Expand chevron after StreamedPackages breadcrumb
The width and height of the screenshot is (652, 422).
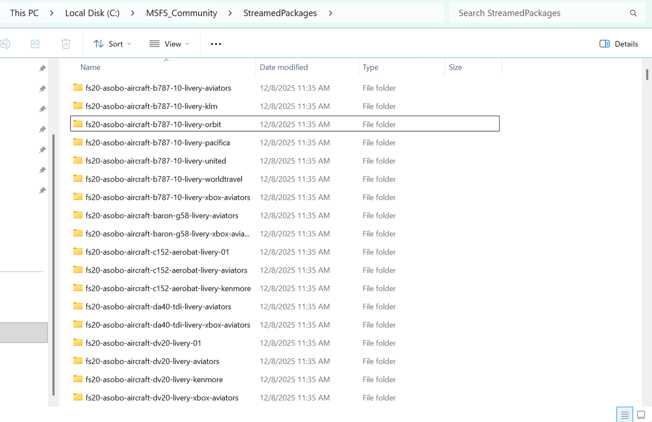pyautogui.click(x=330, y=13)
